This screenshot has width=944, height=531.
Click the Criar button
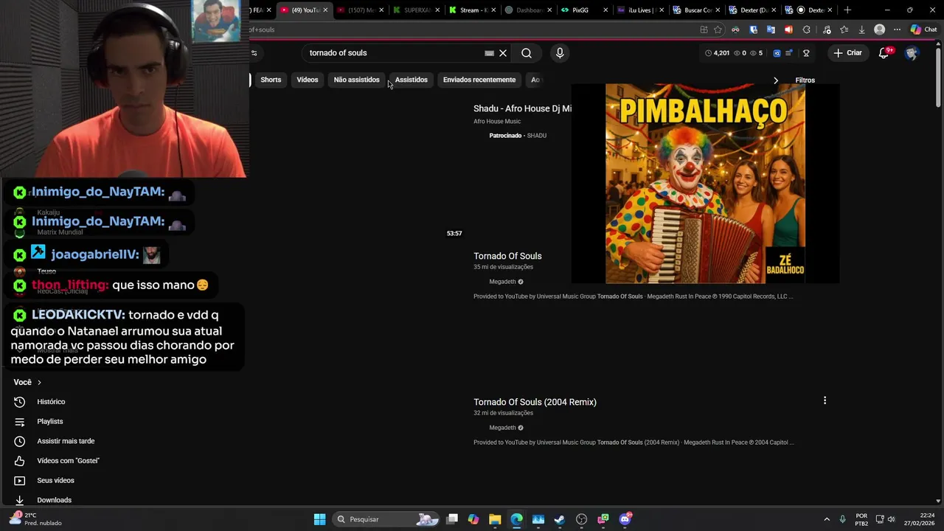[847, 53]
